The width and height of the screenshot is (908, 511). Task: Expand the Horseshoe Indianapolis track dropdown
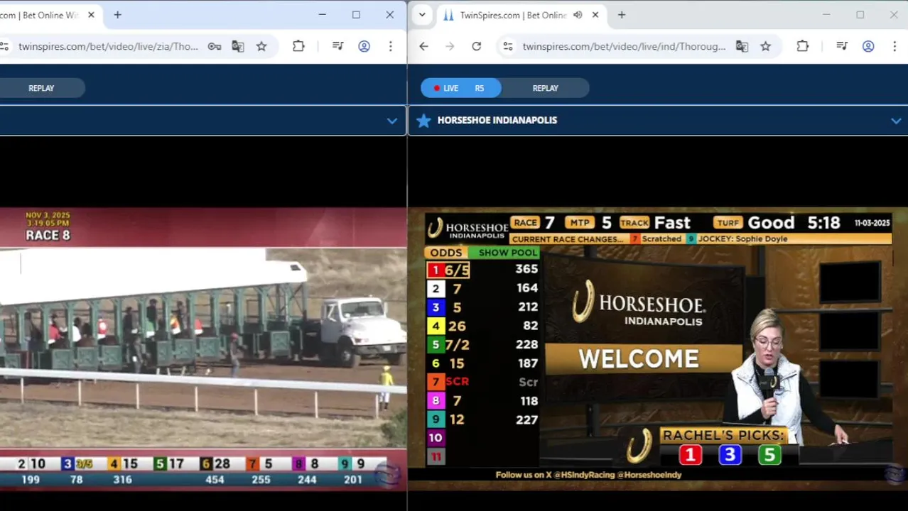click(896, 121)
